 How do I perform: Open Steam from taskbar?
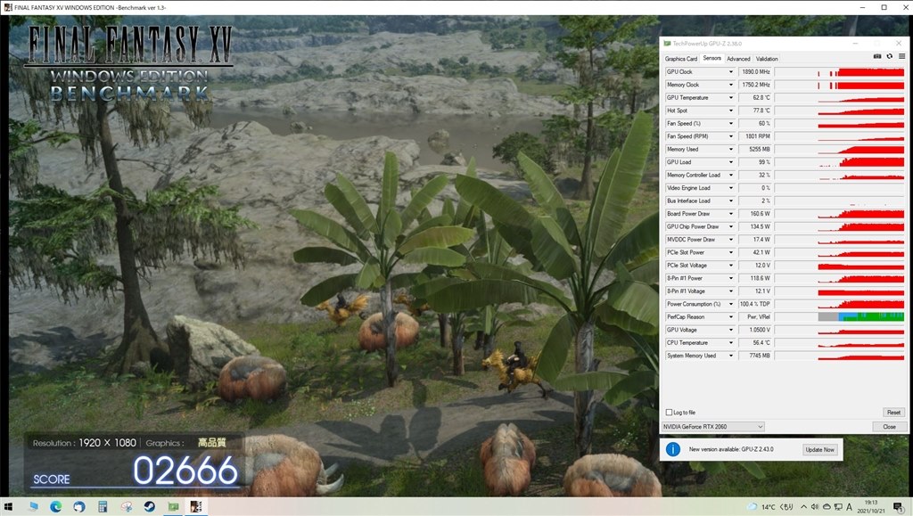(x=150, y=507)
